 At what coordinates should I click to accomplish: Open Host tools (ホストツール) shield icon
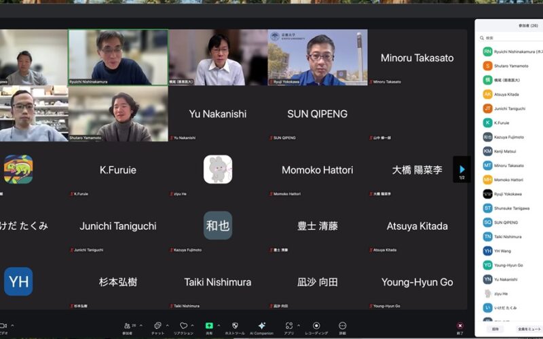(235, 325)
